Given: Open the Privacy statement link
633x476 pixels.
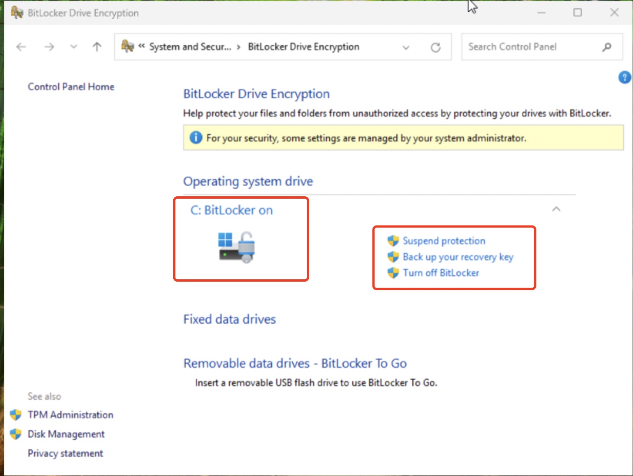Looking at the screenshot, I should point(65,453).
